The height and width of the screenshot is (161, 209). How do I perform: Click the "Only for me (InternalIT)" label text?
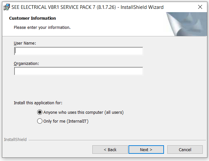pyautogui.click(x=66, y=121)
